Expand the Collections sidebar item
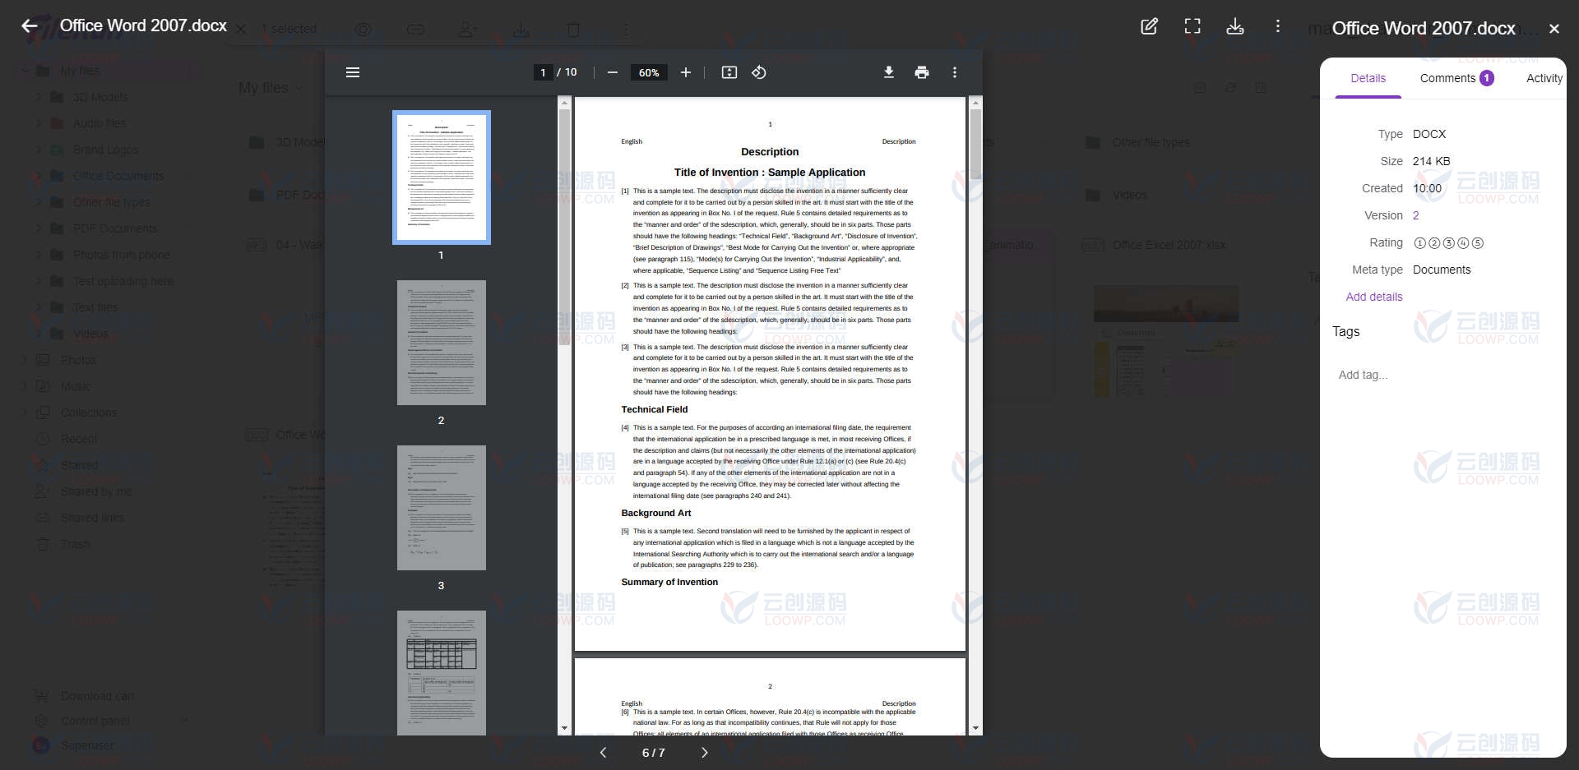 [24, 413]
